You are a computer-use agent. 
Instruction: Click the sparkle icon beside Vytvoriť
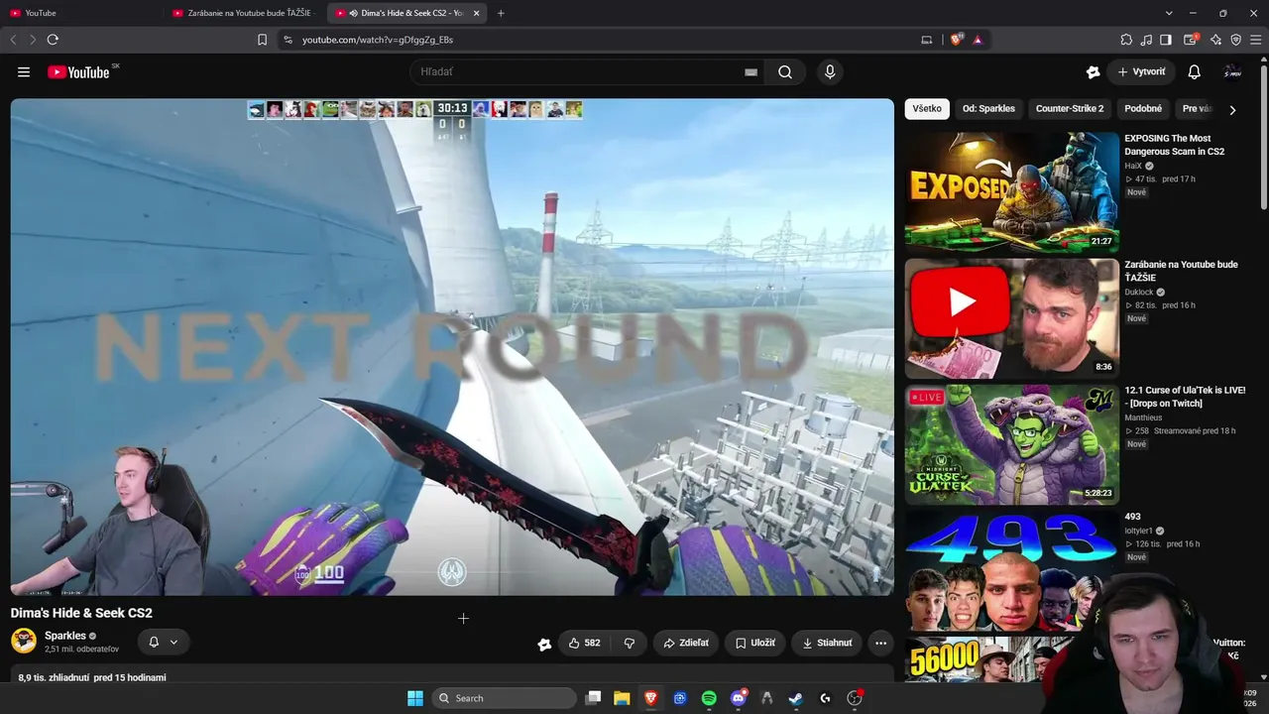(1093, 72)
